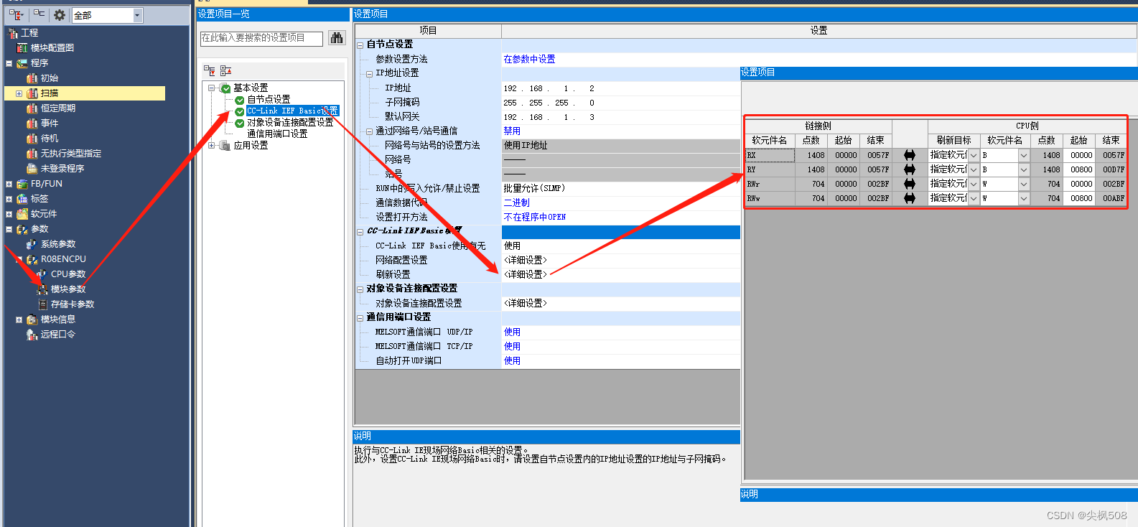Screen dimensions: 1138x527
Task: Click the IP地址 value field 192.168.1.2
Action: 620,88
